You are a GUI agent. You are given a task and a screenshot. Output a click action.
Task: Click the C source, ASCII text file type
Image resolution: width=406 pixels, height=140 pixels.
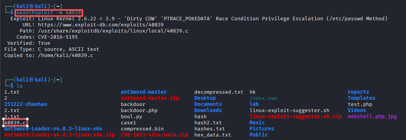point(69,49)
